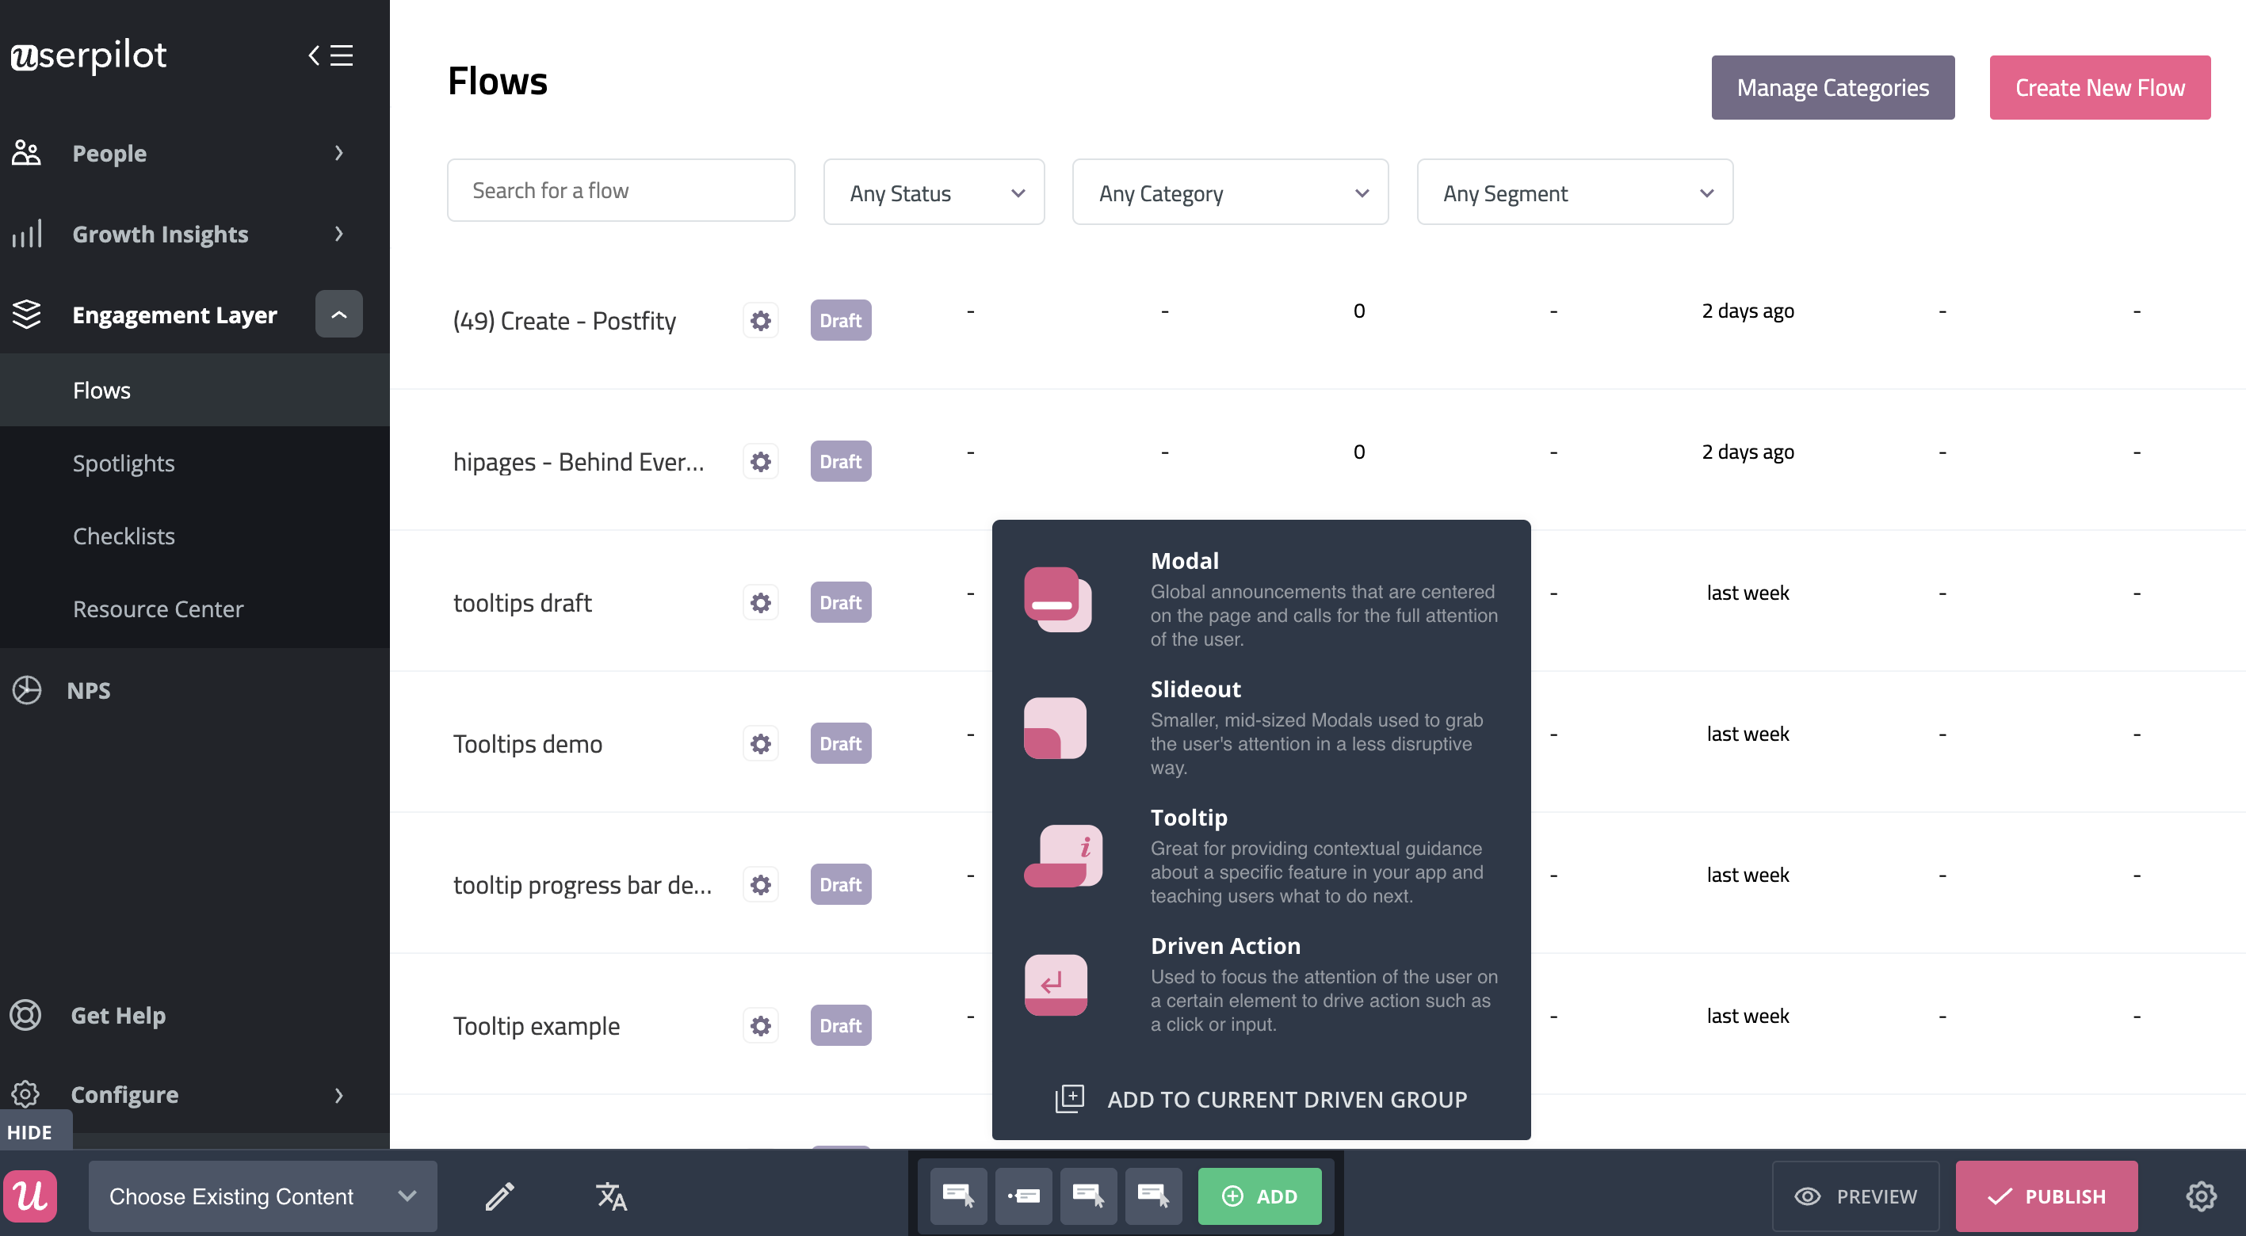Screen dimensions: 2246x1236
Task: Click the Search for a flow input field
Action: [x=621, y=189]
